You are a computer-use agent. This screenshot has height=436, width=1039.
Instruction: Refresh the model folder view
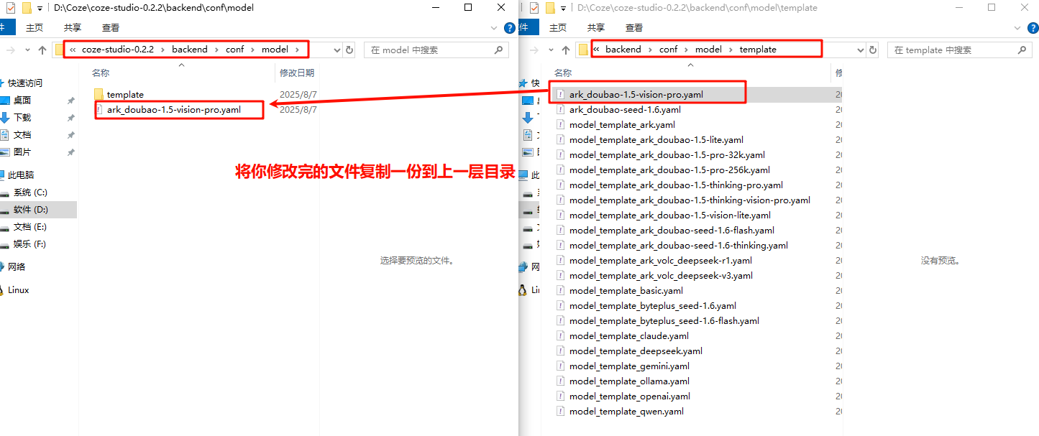point(349,50)
